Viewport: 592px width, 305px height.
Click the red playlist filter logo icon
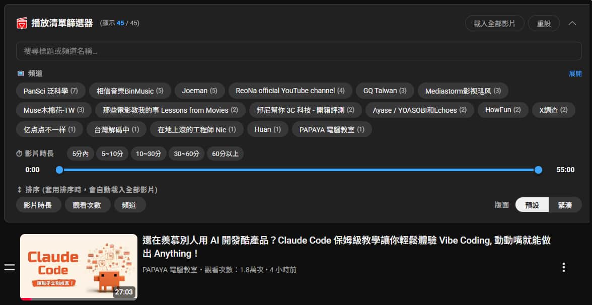21,23
